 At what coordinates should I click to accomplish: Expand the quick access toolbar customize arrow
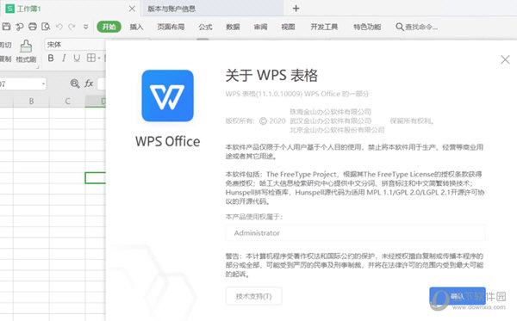point(85,27)
